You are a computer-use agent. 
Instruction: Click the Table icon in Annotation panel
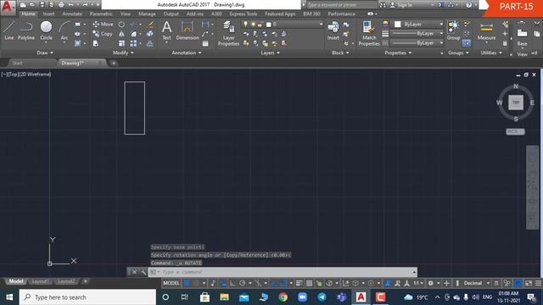205,43
